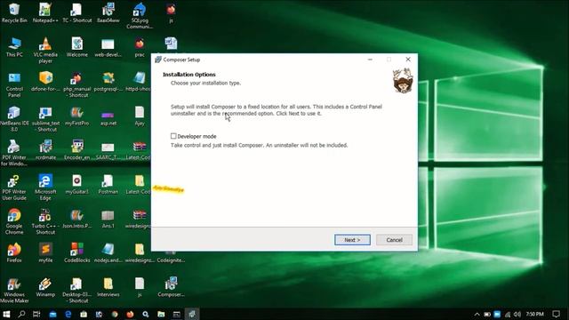The image size is (569, 320).
Task: Enable the Developer mode checkbox
Action: pyautogui.click(x=173, y=136)
